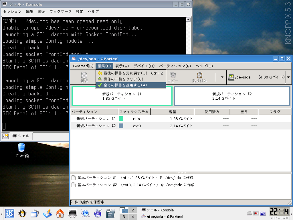Click the new session icon in Konsole
Image resolution: width=293 pixels, height=220 pixels.
5,136
